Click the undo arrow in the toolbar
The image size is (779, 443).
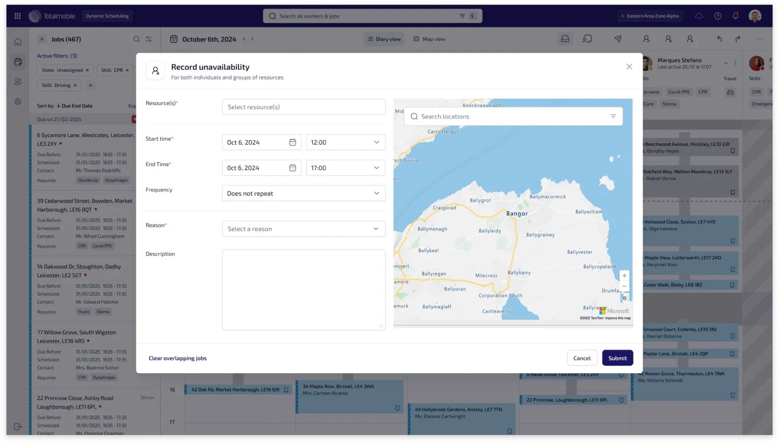tap(720, 38)
